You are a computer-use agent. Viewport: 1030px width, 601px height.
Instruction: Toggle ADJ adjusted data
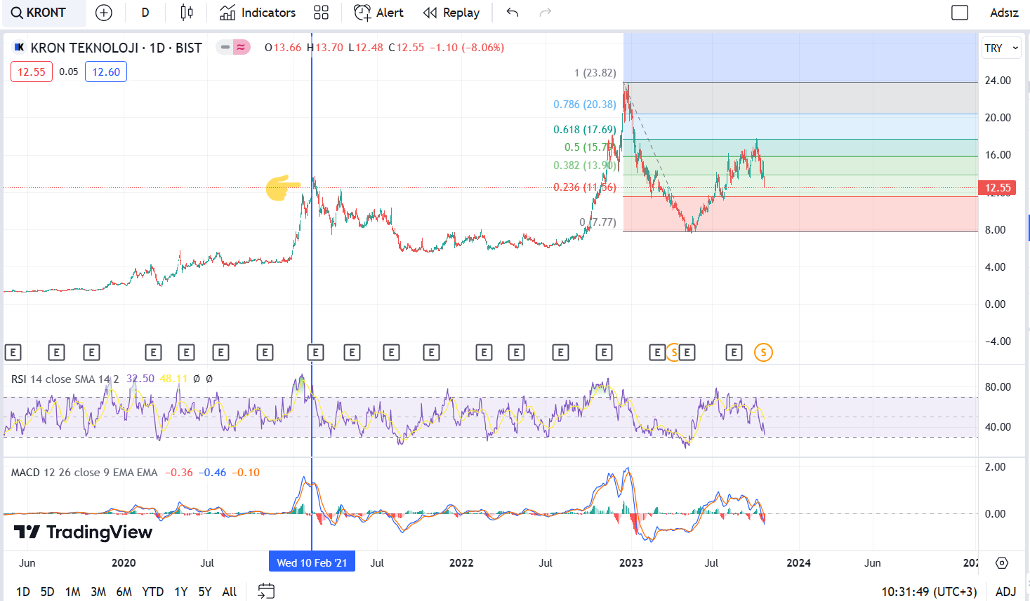point(1005,592)
